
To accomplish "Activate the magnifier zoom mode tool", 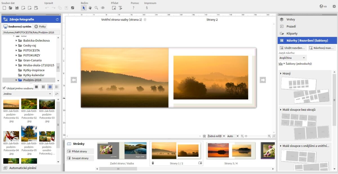I will [x=96, y=8].
